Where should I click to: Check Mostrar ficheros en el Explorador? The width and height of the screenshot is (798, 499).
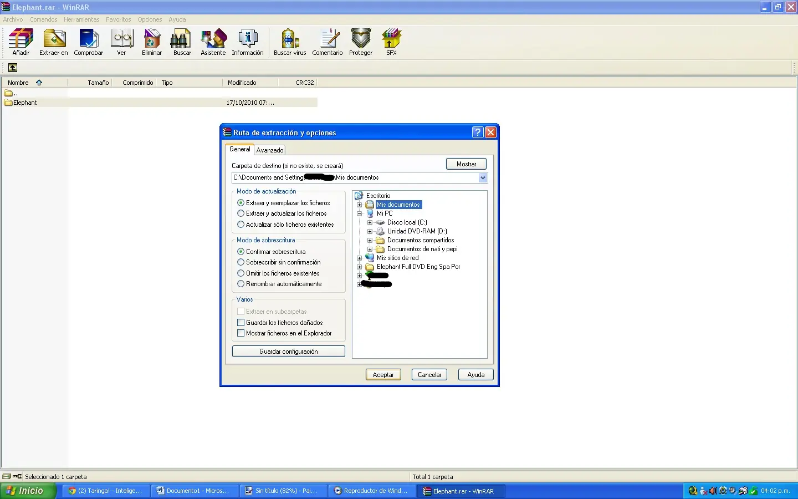[284, 333]
